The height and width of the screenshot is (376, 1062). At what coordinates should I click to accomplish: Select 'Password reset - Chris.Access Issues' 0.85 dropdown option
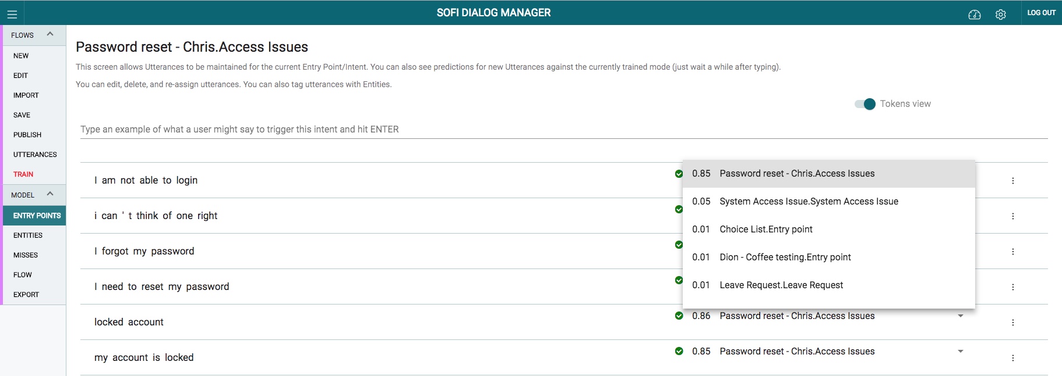point(828,174)
